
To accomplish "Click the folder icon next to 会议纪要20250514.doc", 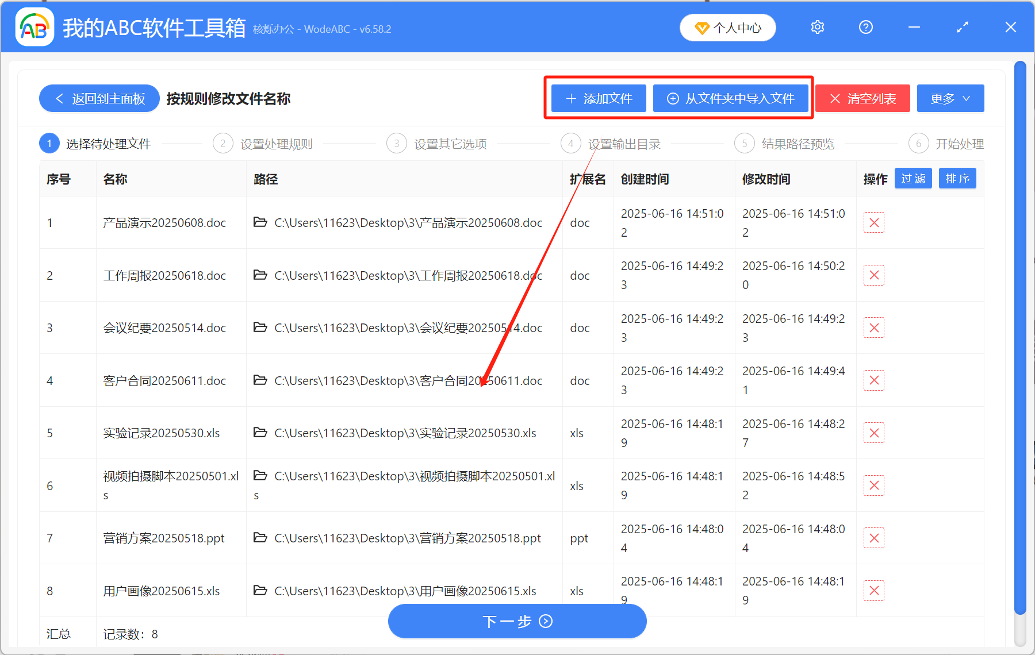I will pos(260,327).
